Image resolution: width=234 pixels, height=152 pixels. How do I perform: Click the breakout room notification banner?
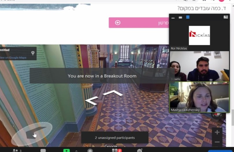[x=102, y=76]
